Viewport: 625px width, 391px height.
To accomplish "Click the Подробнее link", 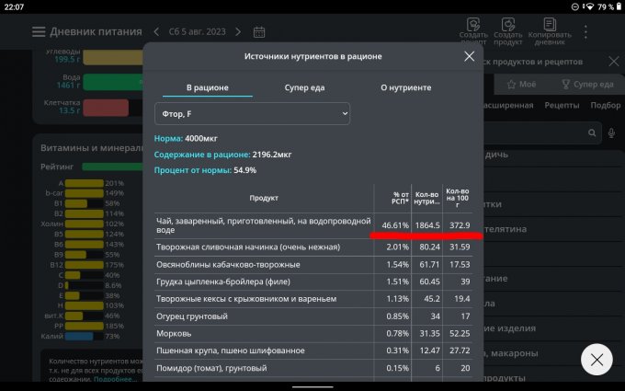I will click(115, 378).
